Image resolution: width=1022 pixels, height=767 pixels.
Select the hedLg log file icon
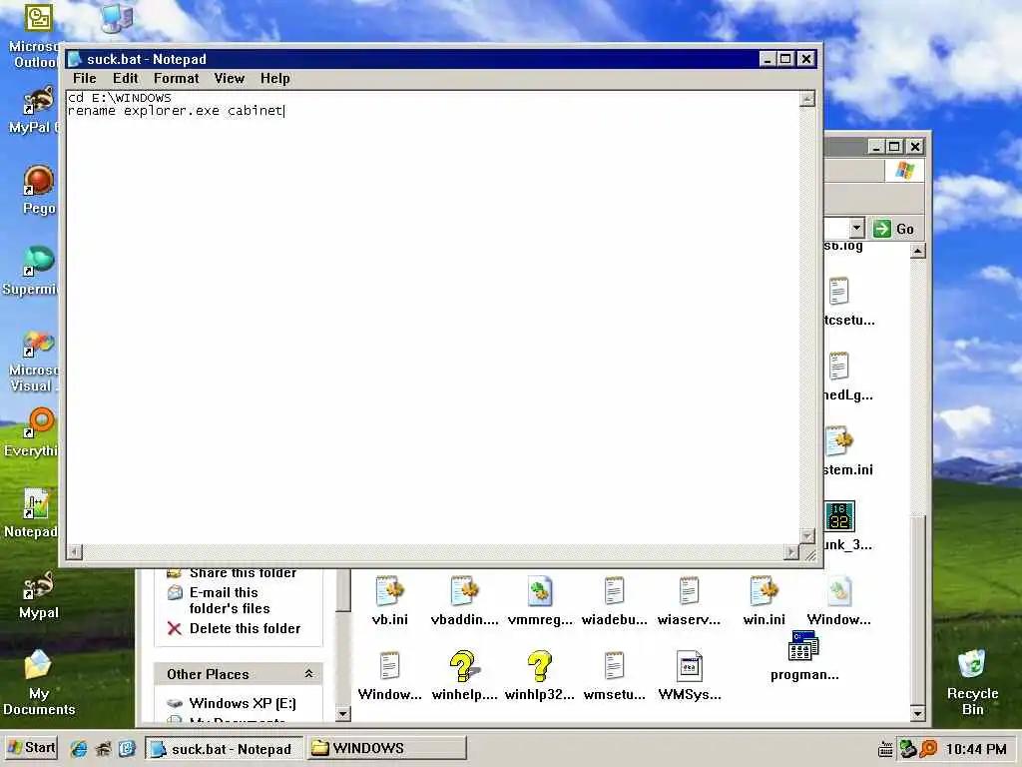coord(838,367)
